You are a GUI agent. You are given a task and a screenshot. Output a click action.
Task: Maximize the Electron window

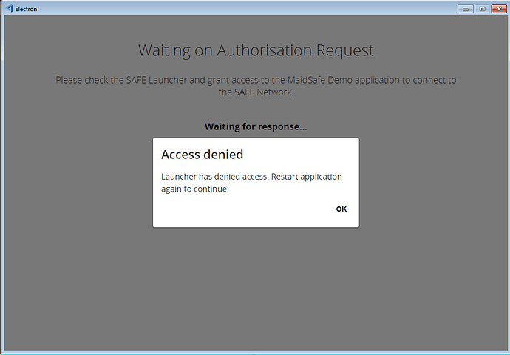click(482, 9)
